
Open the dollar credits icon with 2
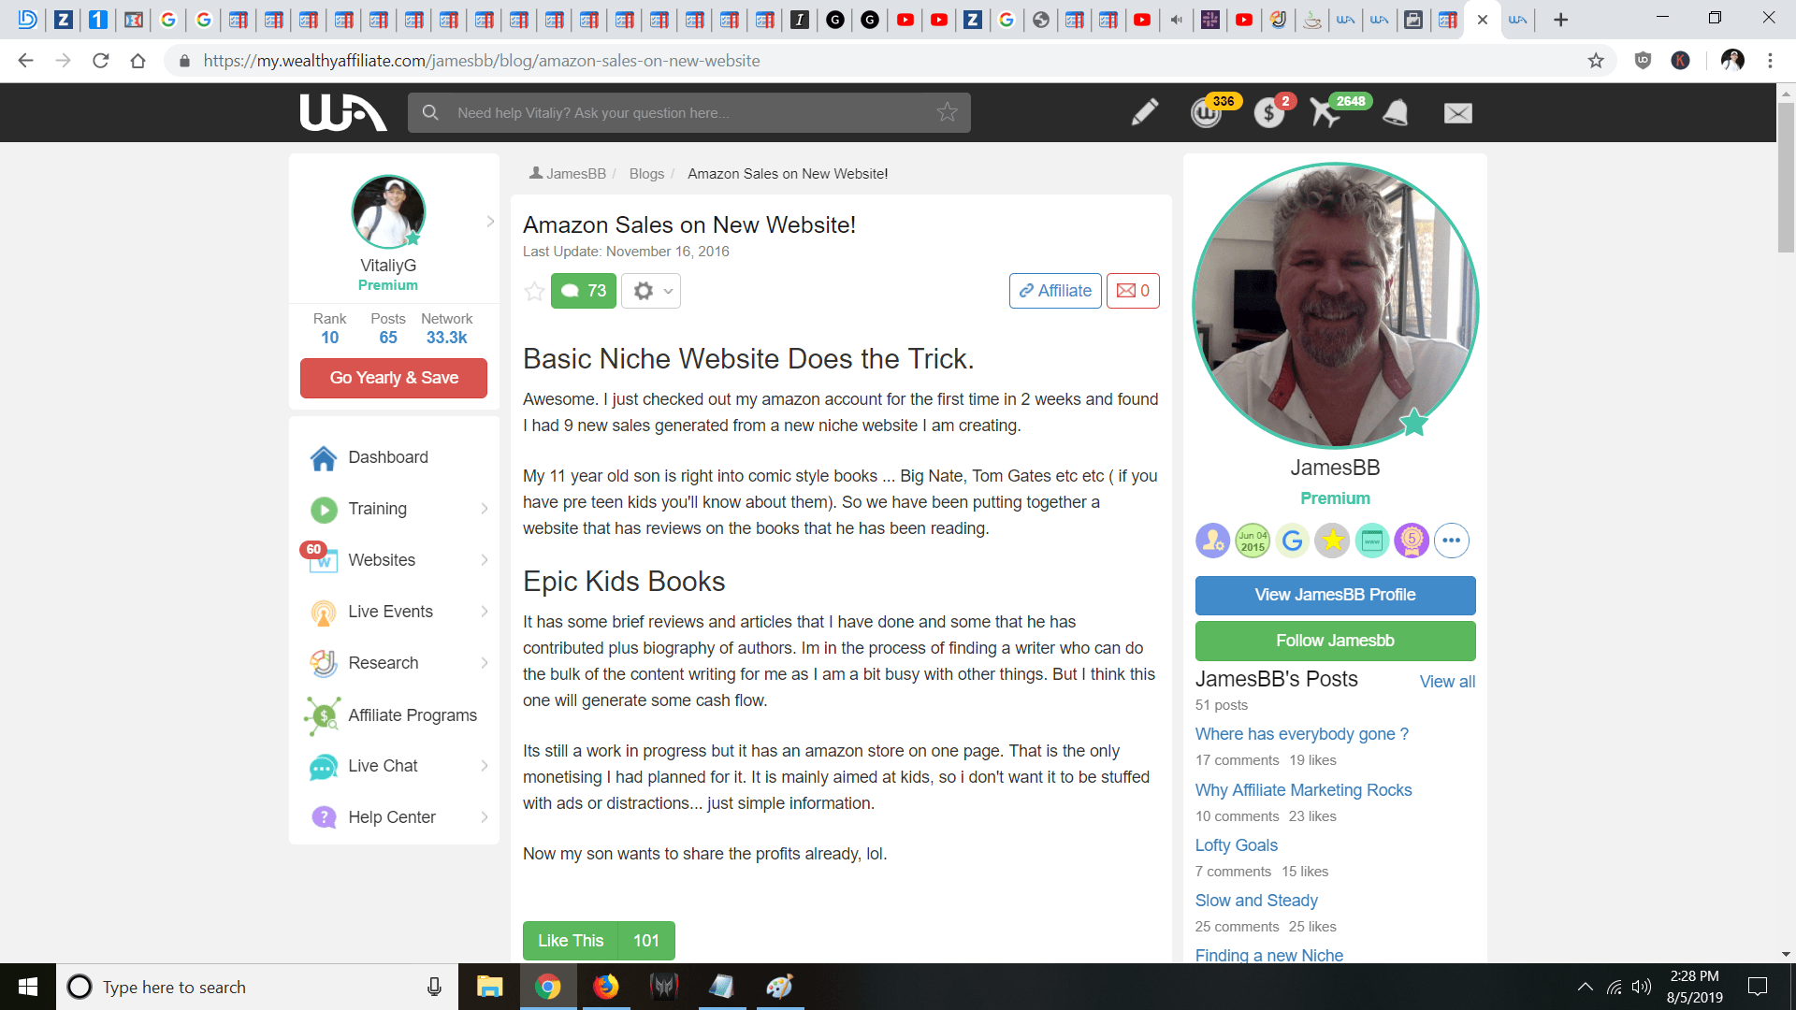[1269, 113]
